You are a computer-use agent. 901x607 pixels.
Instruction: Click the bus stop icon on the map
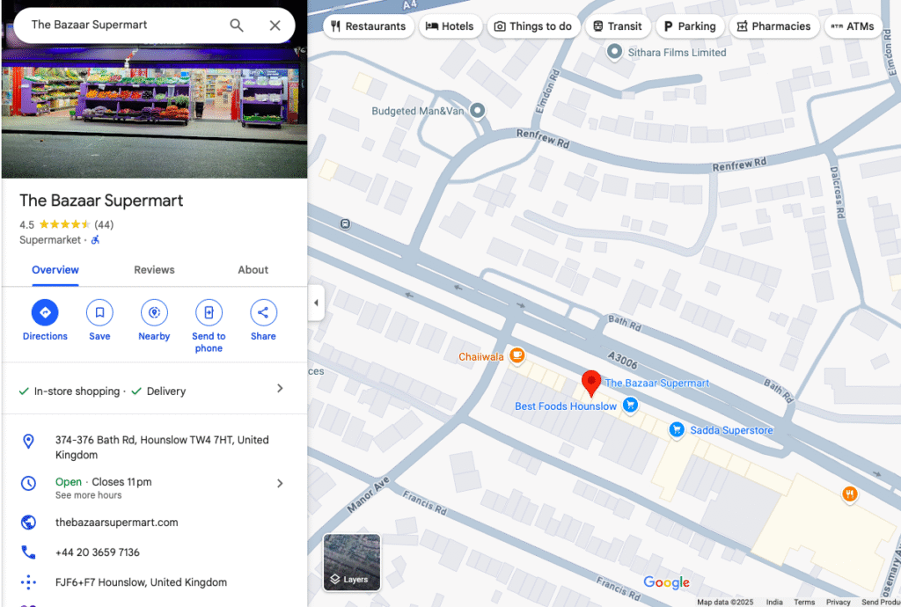[345, 224]
